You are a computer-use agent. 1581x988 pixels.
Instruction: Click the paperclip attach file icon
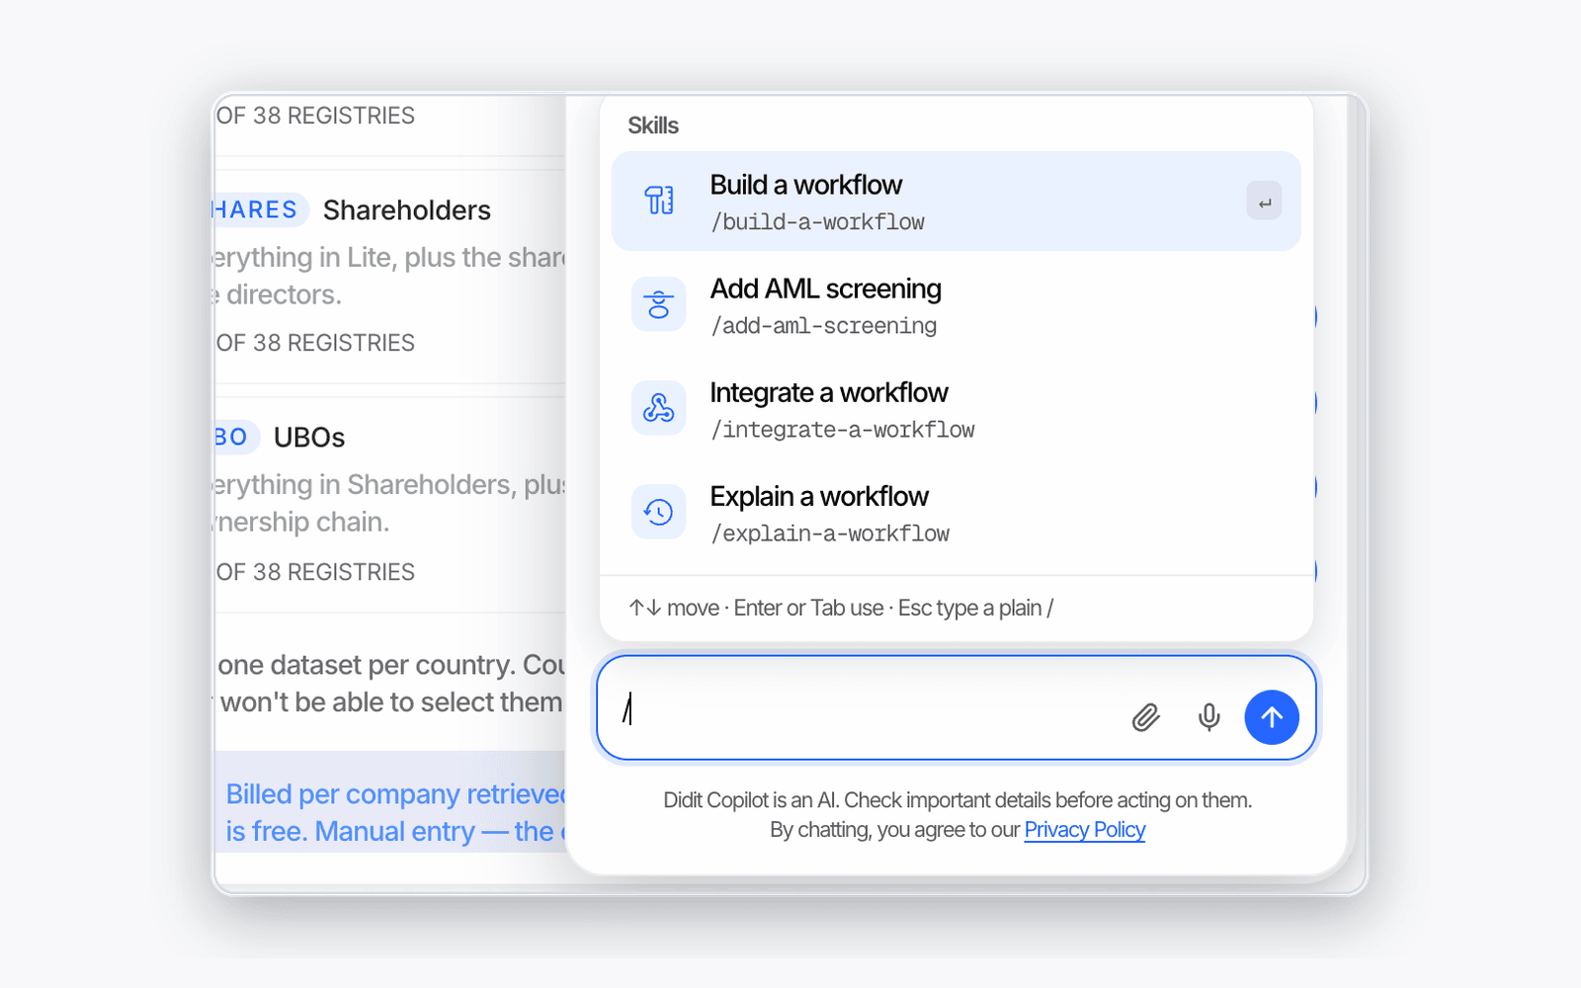1146,717
